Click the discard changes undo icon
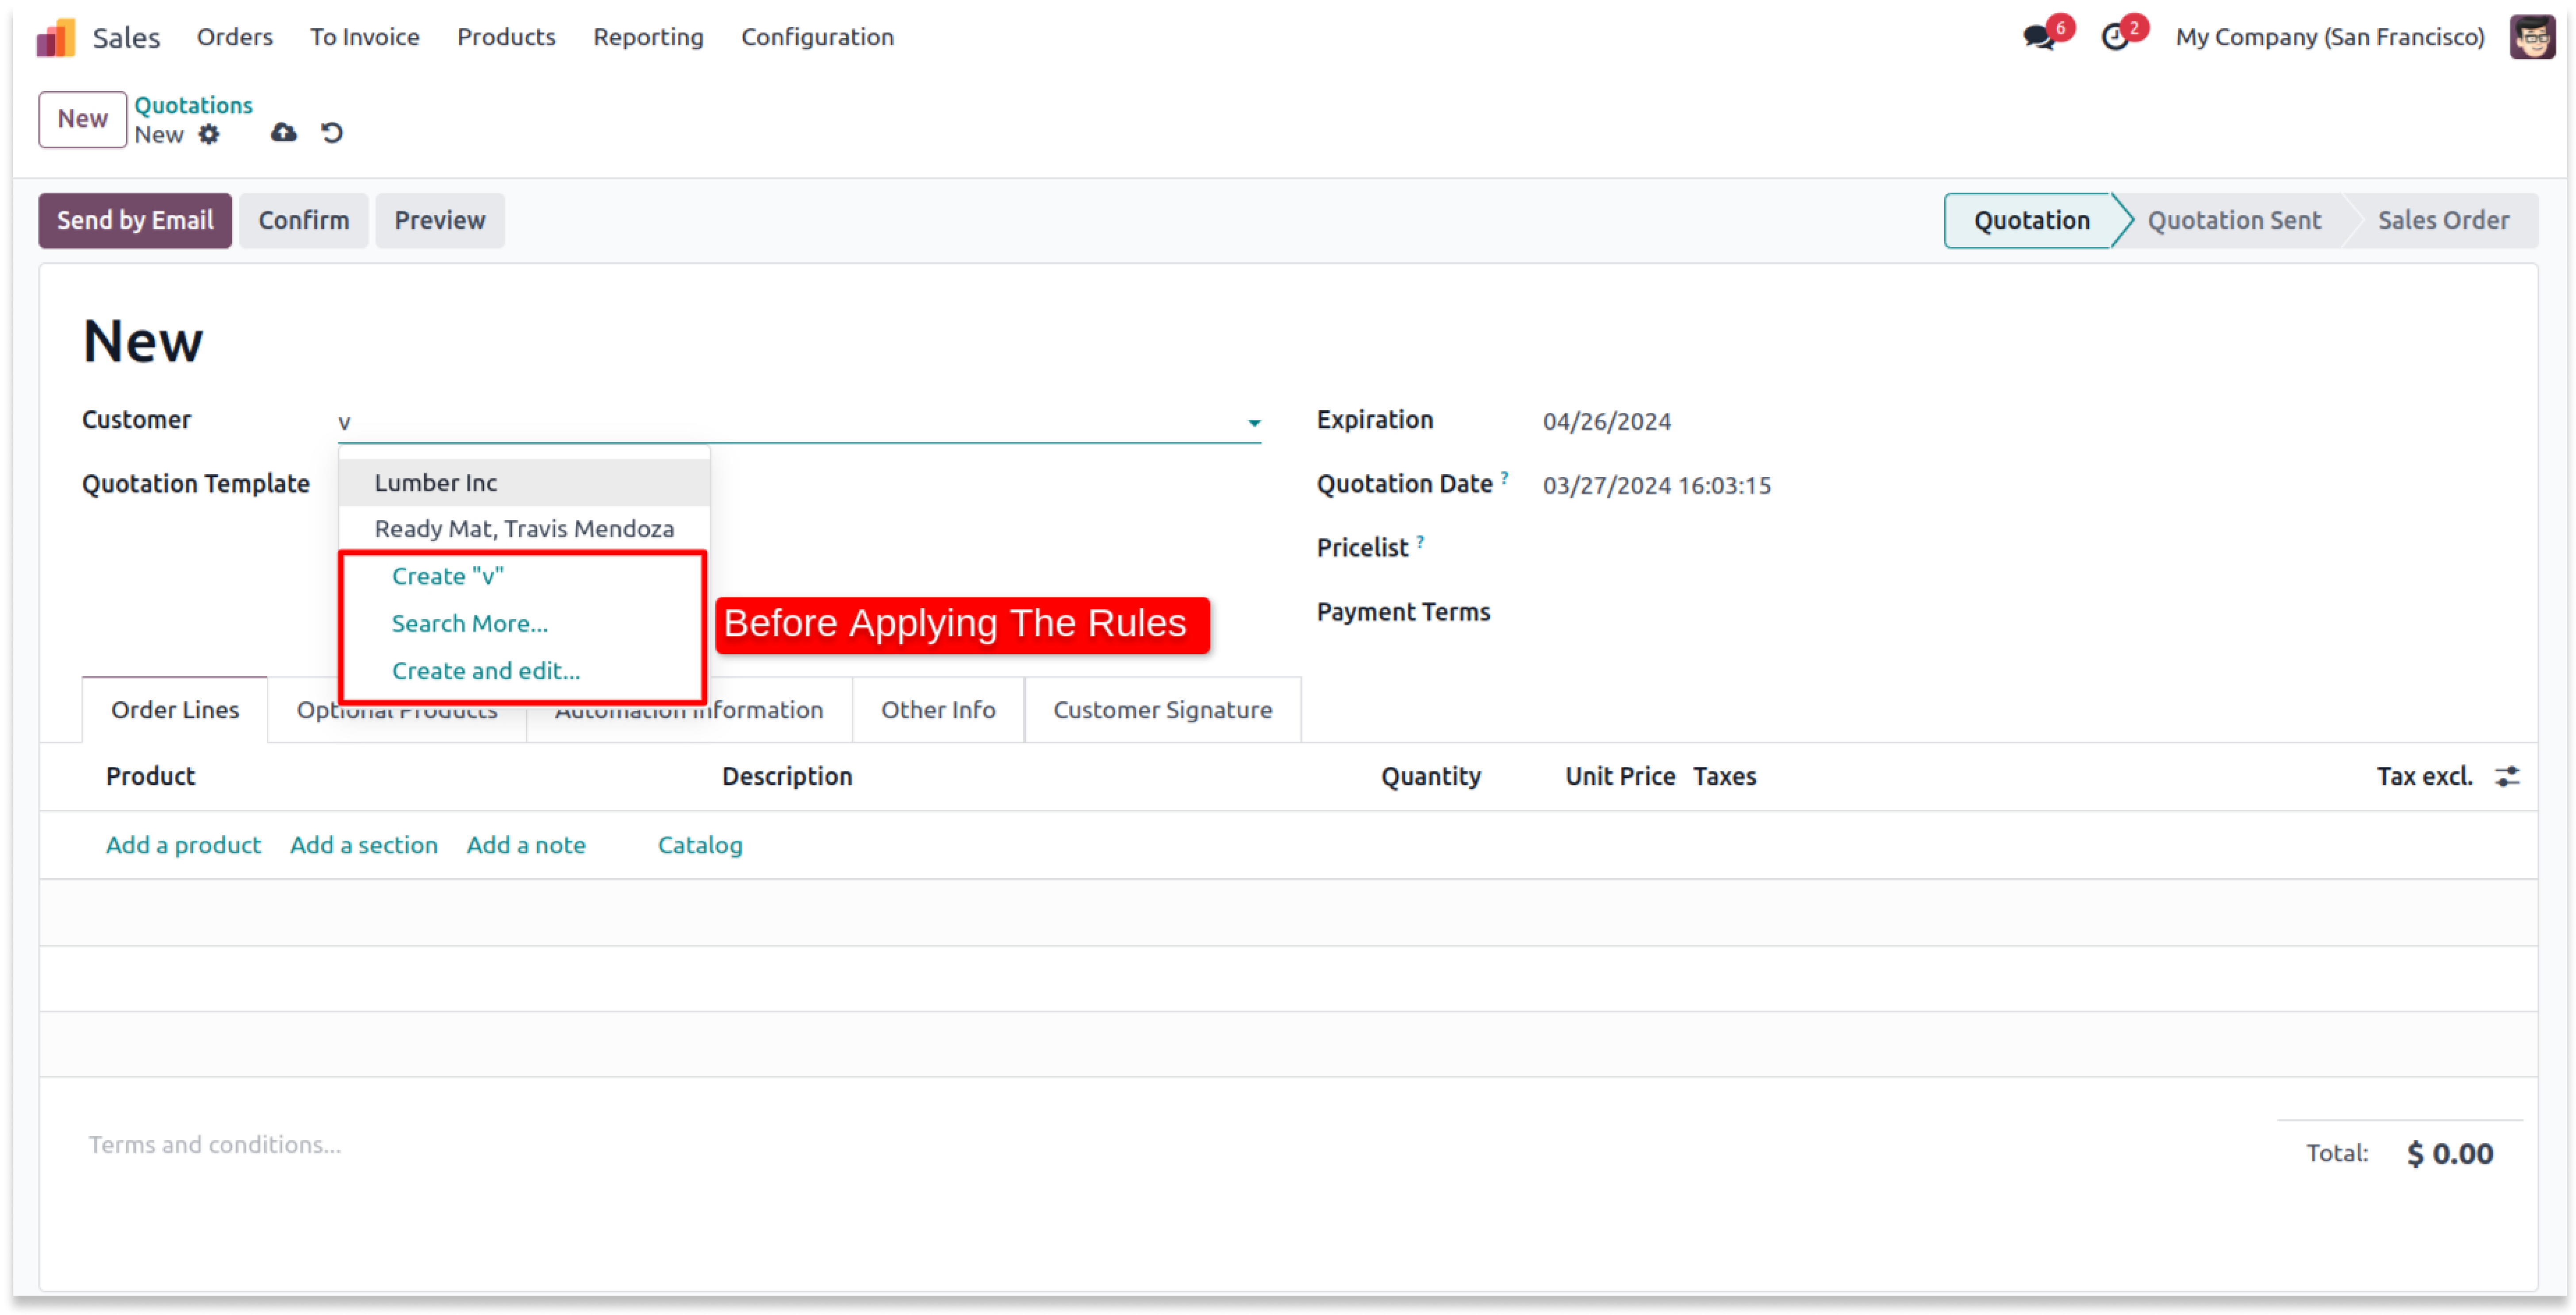This screenshot has height=1315, width=2576. click(332, 133)
